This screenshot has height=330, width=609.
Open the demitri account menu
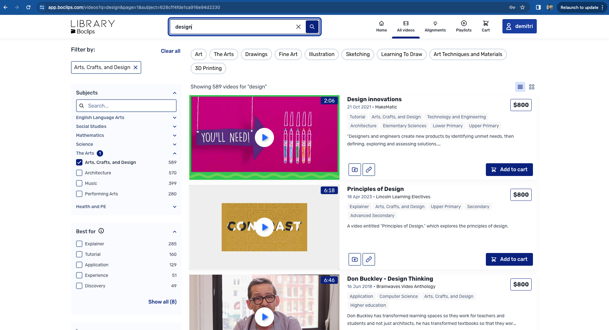tap(519, 26)
